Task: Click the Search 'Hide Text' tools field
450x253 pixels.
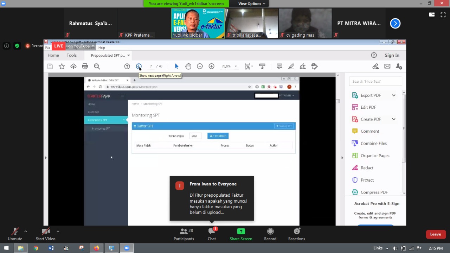Action: coord(375,81)
